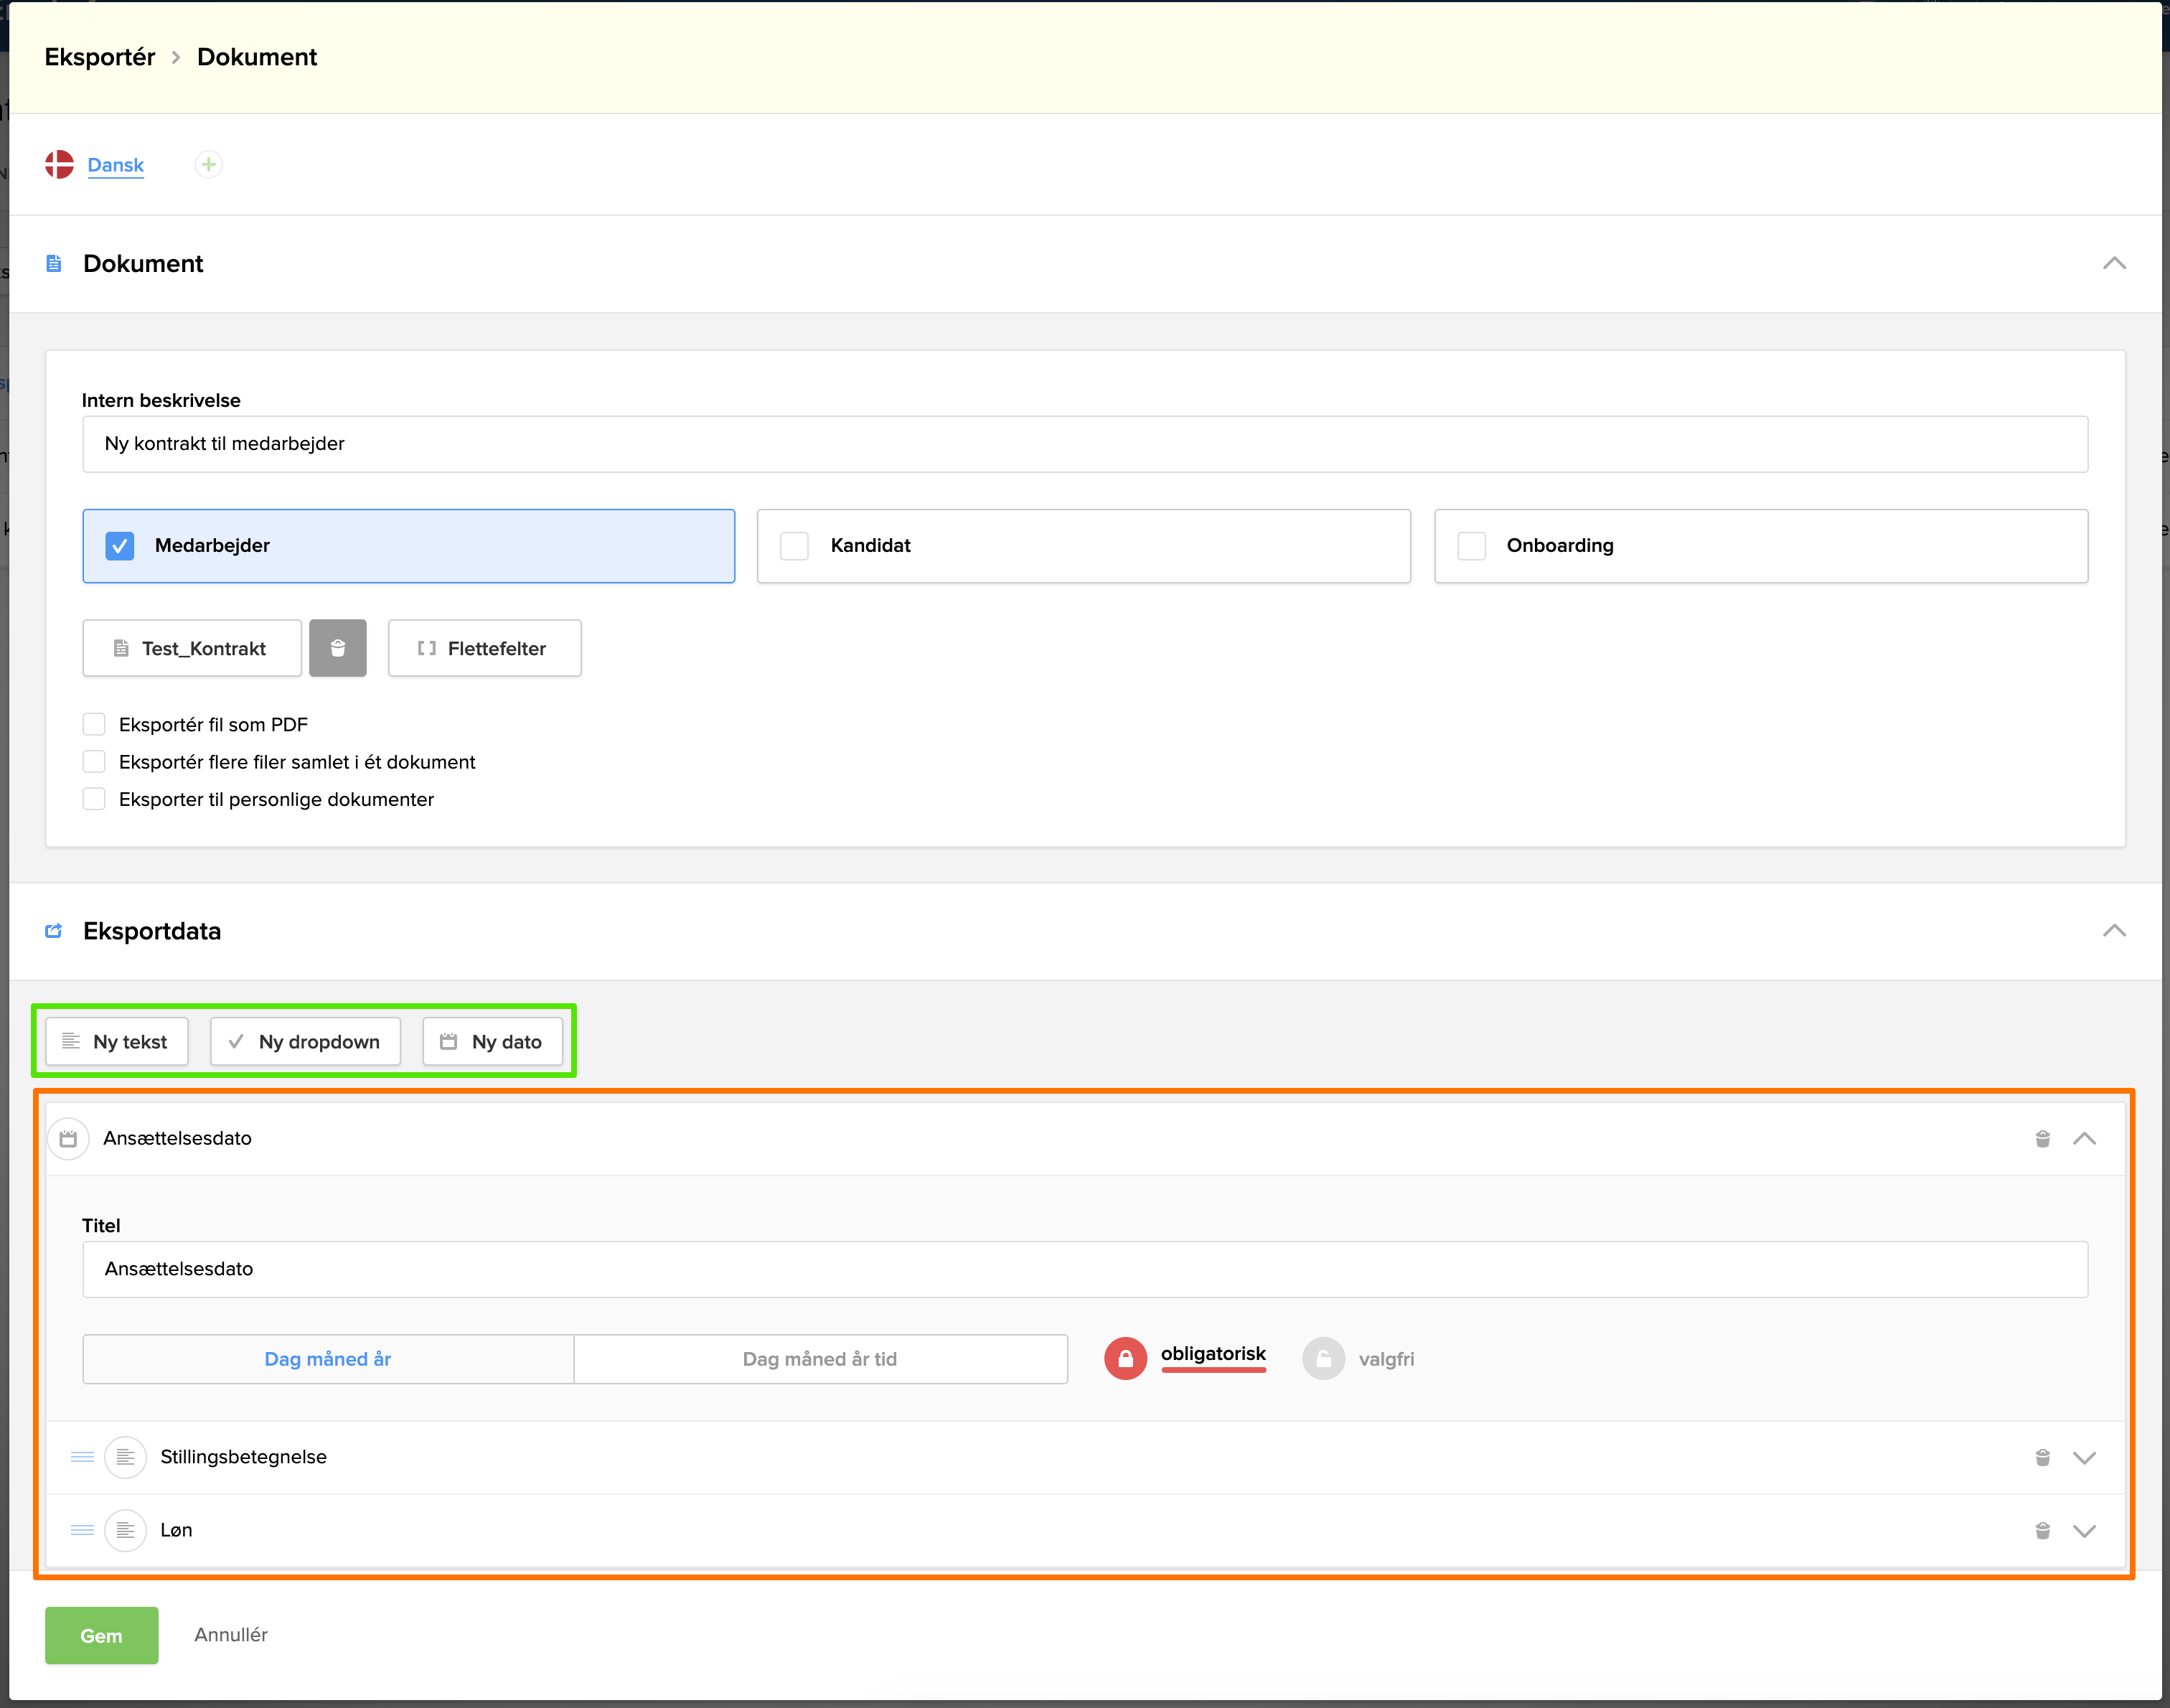Select the Dag måned år tid format

(x=819, y=1358)
